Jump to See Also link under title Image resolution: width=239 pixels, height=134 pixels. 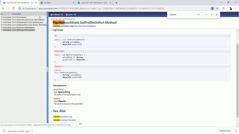78,26
